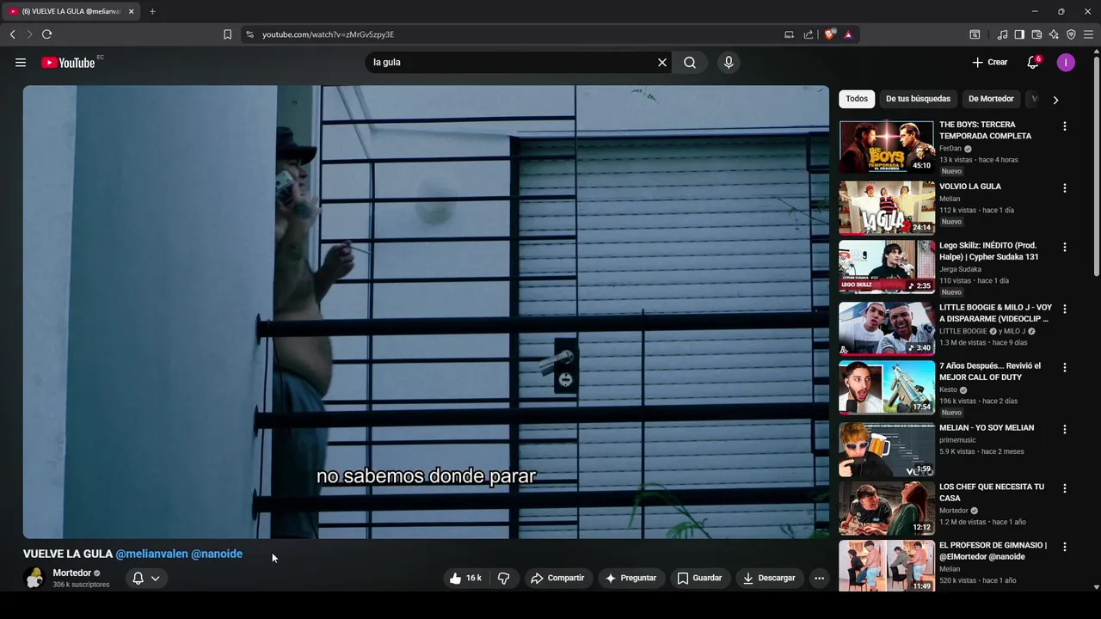This screenshot has height=619, width=1101.
Task: Share this page from the address bar
Action: (x=809, y=34)
